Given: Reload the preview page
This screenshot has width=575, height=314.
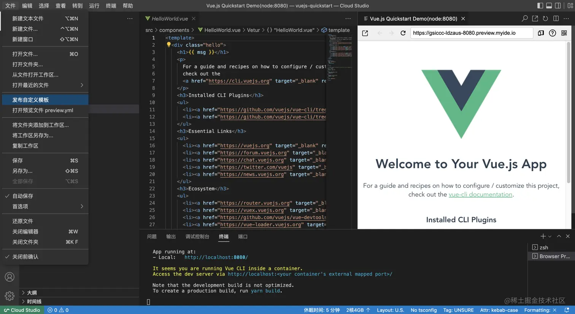Looking at the screenshot, I should click(x=403, y=33).
